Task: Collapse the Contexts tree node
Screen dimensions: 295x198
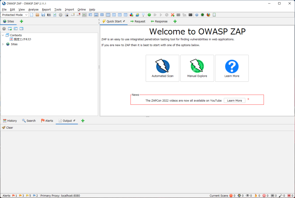Action: pos(3,35)
